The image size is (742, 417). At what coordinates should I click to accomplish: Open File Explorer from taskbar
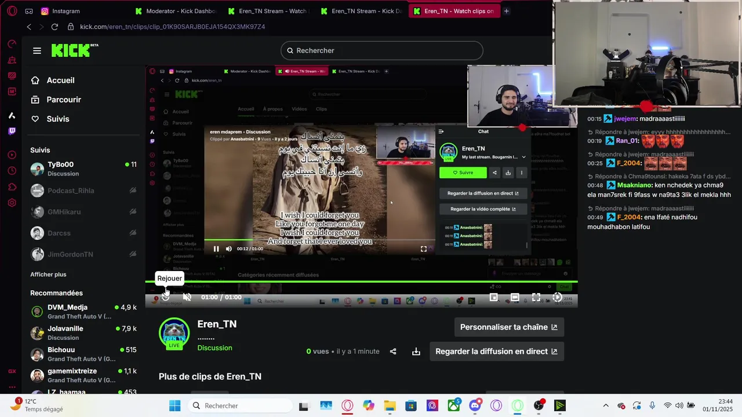(390, 405)
